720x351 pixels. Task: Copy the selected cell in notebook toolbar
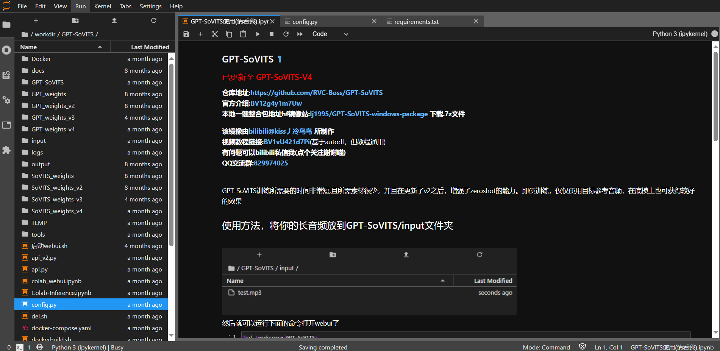pos(229,34)
